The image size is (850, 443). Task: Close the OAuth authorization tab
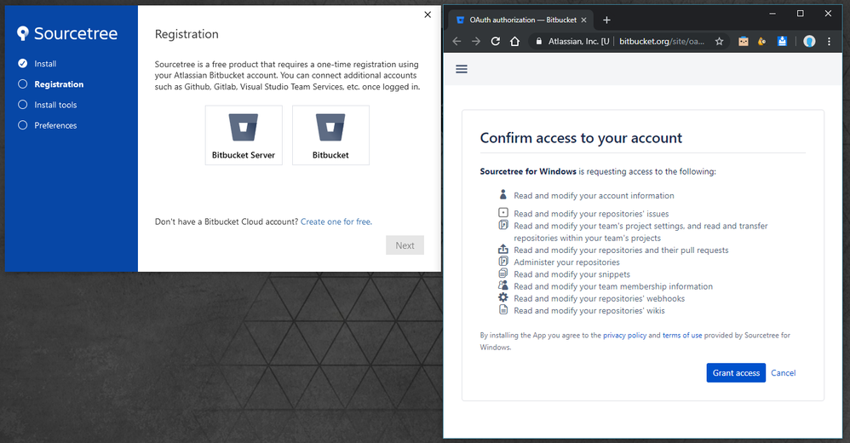583,20
